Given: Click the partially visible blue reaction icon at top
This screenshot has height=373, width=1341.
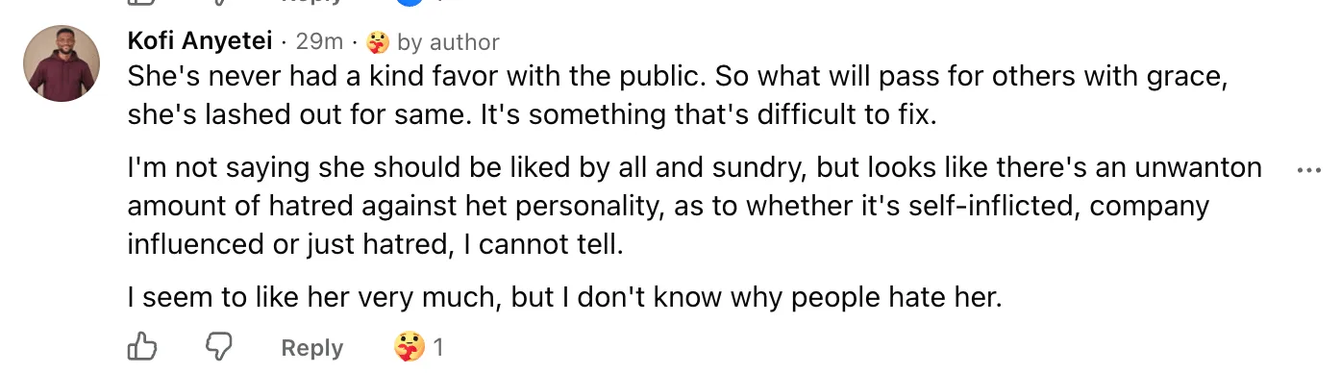Looking at the screenshot, I should 410,2.
